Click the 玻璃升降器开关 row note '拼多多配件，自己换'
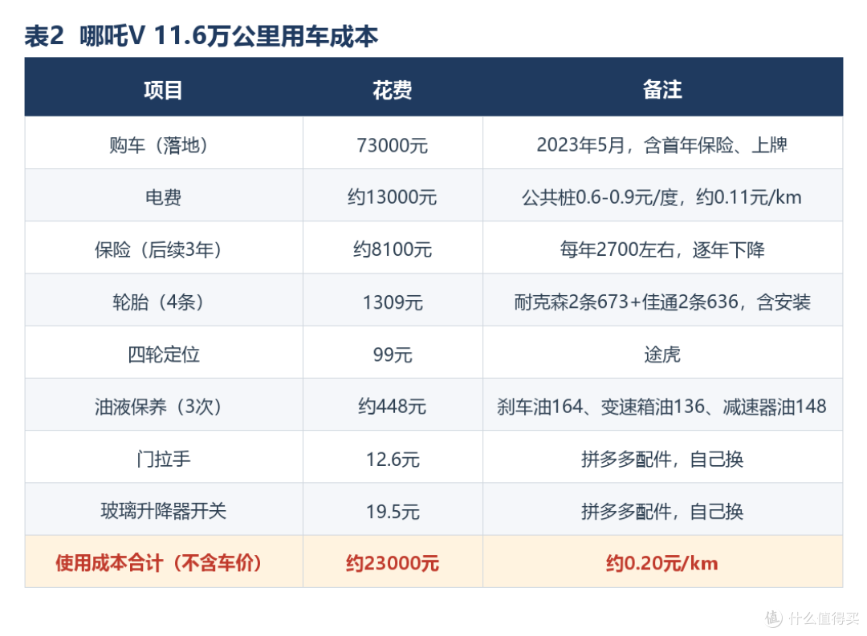 (x=661, y=511)
